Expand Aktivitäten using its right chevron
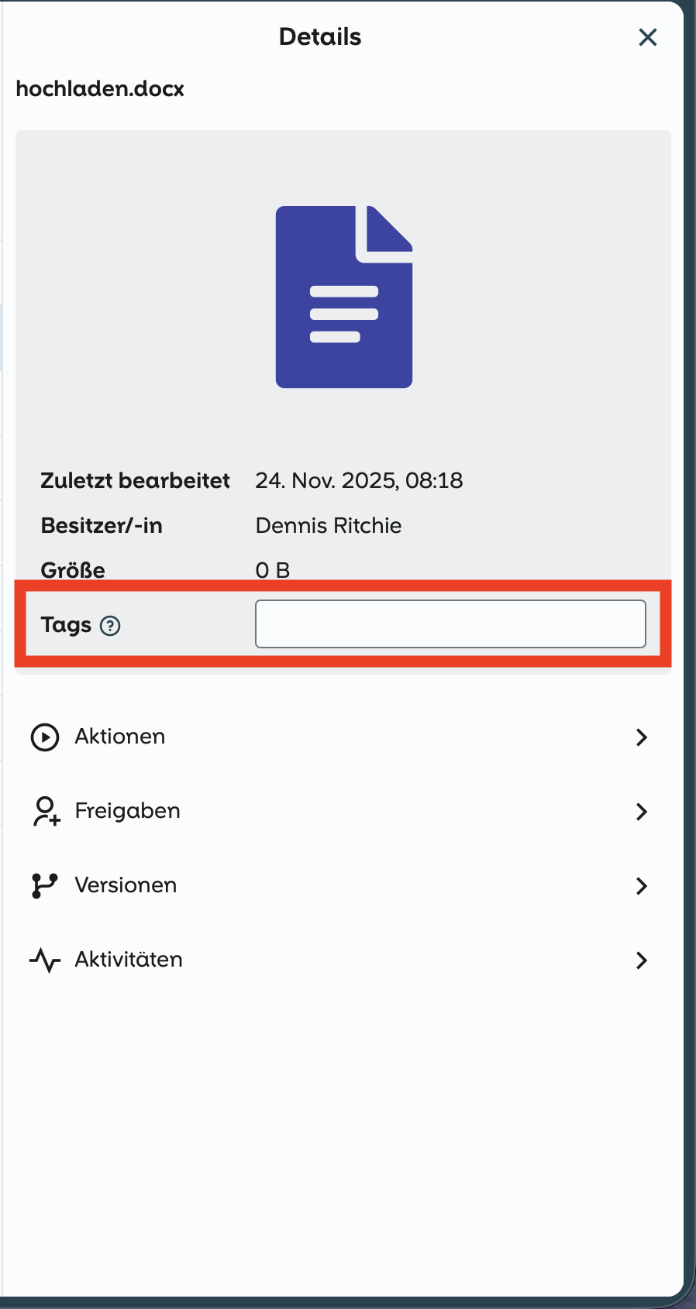Screen dimensions: 696x1309 (641, 960)
